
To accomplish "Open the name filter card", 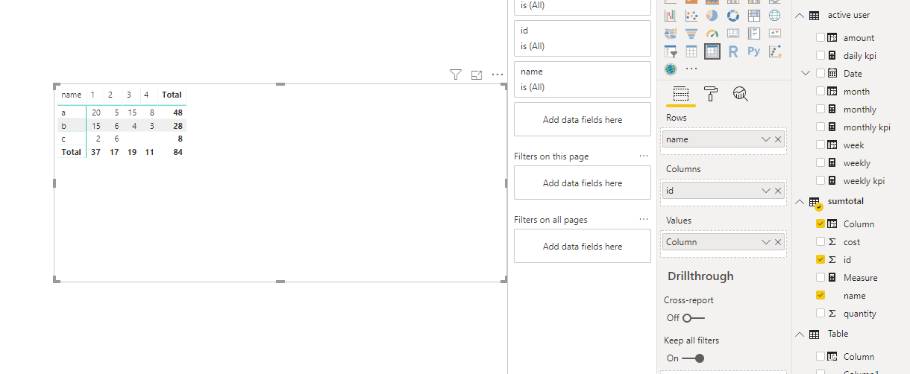I will pyautogui.click(x=583, y=79).
